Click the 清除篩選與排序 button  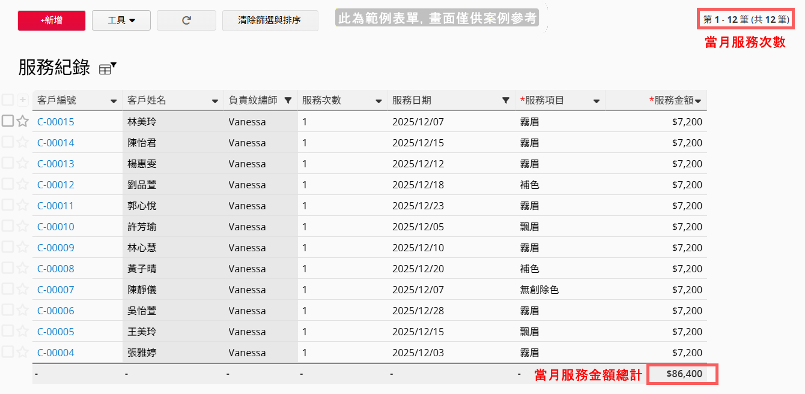click(270, 20)
